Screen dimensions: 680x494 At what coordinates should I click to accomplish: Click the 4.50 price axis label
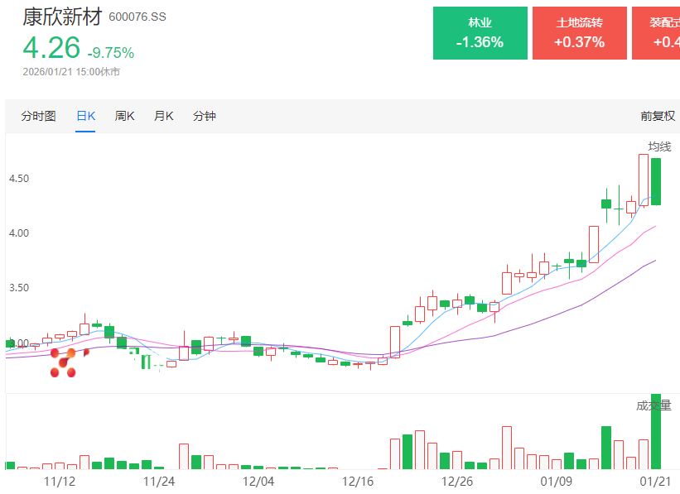coord(18,179)
